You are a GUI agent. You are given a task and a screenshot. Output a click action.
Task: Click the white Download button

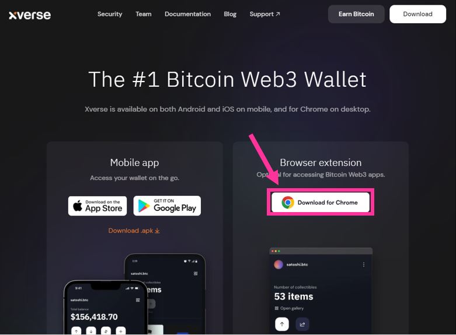[417, 14]
